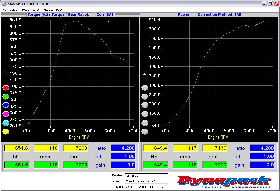Image resolution: width=280 pixels, height=191 pixels.
Task: Click the green 651.6 lbft value field
Action: (x=16, y=165)
